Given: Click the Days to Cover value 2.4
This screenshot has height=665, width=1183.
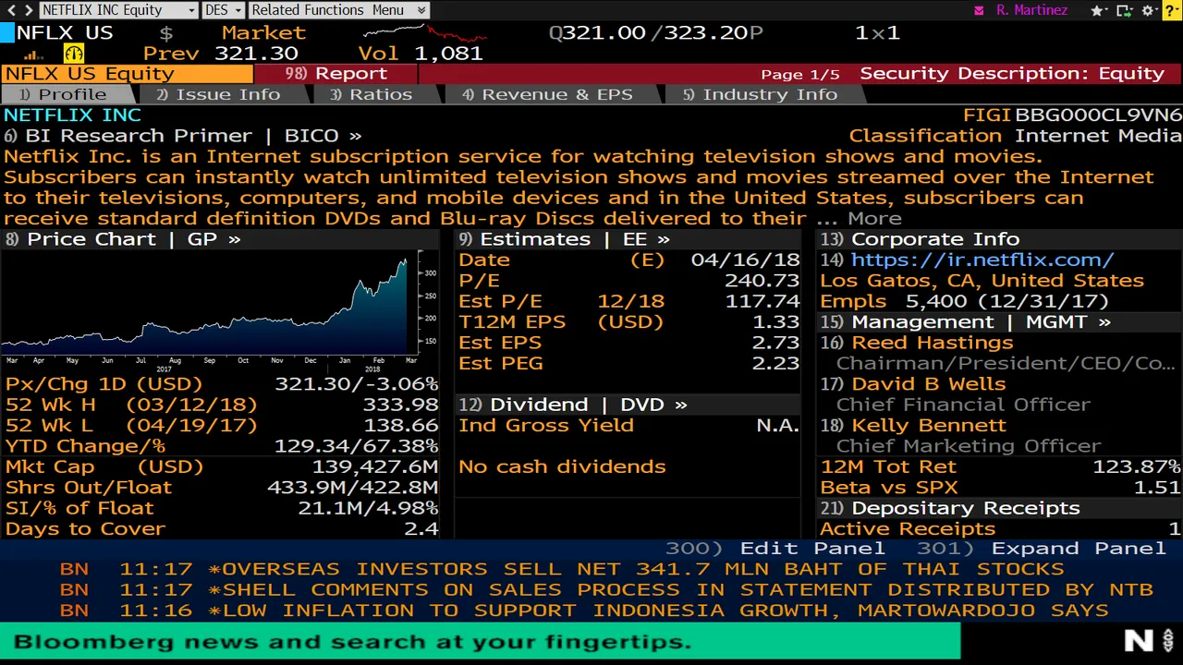Looking at the screenshot, I should (x=421, y=529).
